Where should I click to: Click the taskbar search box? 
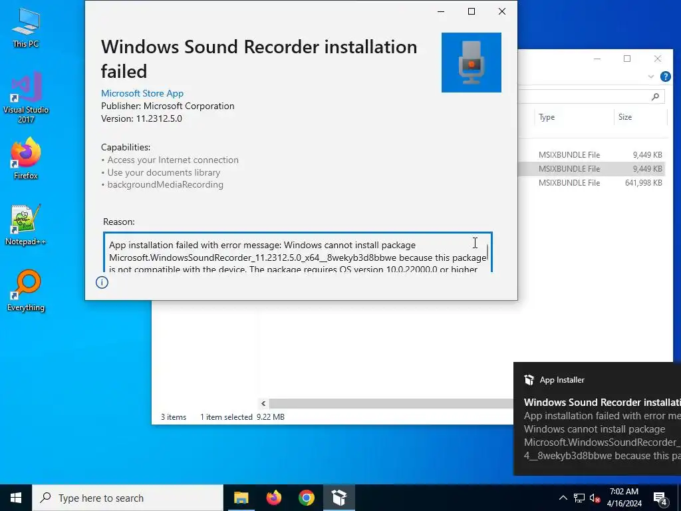pos(128,498)
